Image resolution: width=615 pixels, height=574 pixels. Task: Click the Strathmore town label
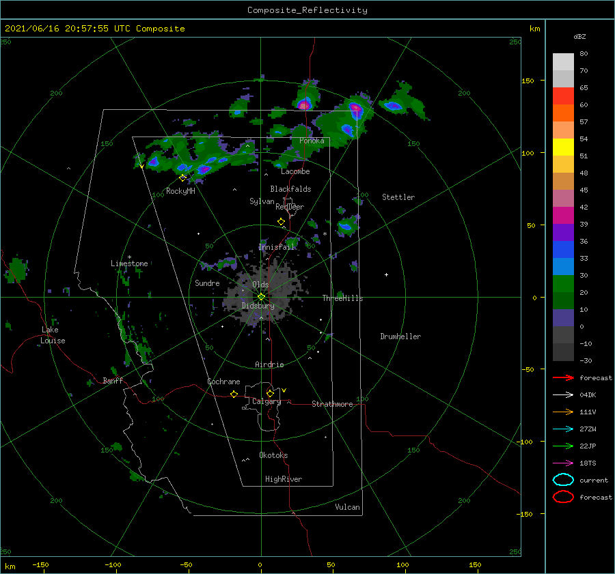click(332, 404)
